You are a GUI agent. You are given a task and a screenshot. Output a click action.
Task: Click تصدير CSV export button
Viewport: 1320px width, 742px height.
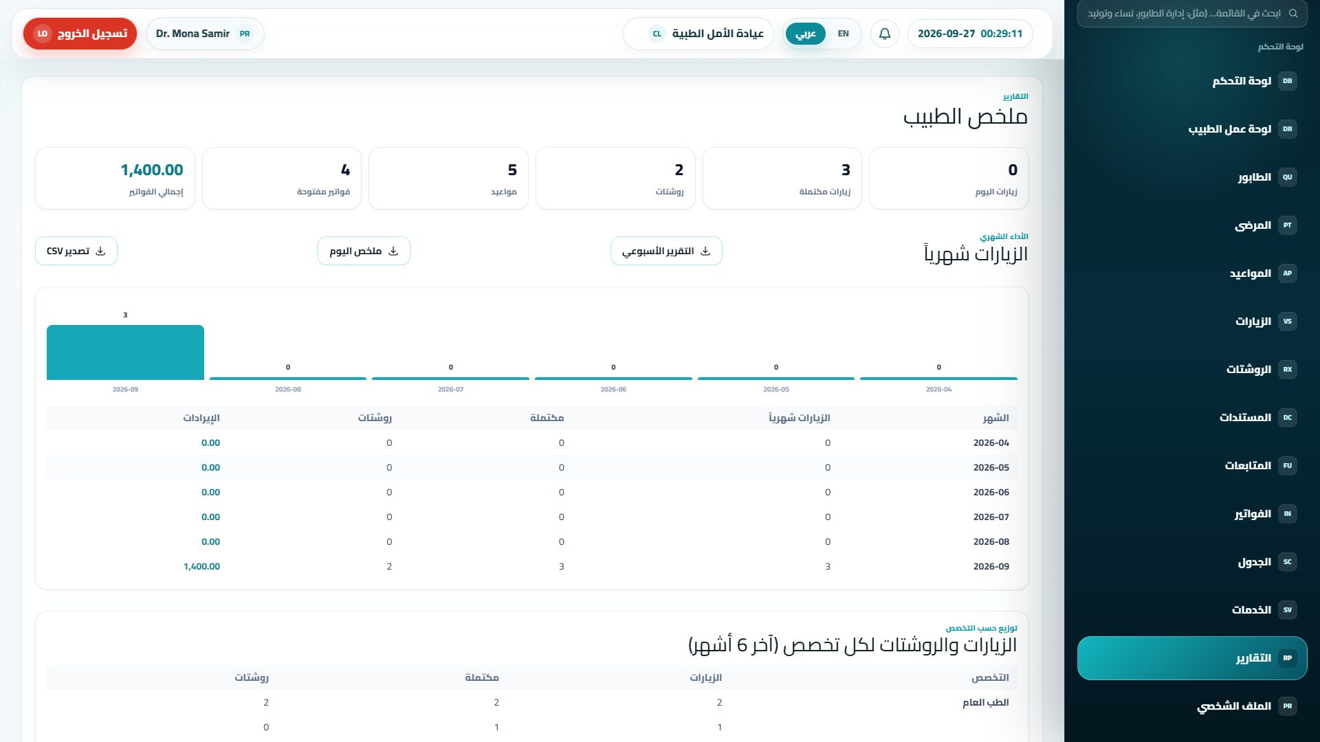coord(76,251)
